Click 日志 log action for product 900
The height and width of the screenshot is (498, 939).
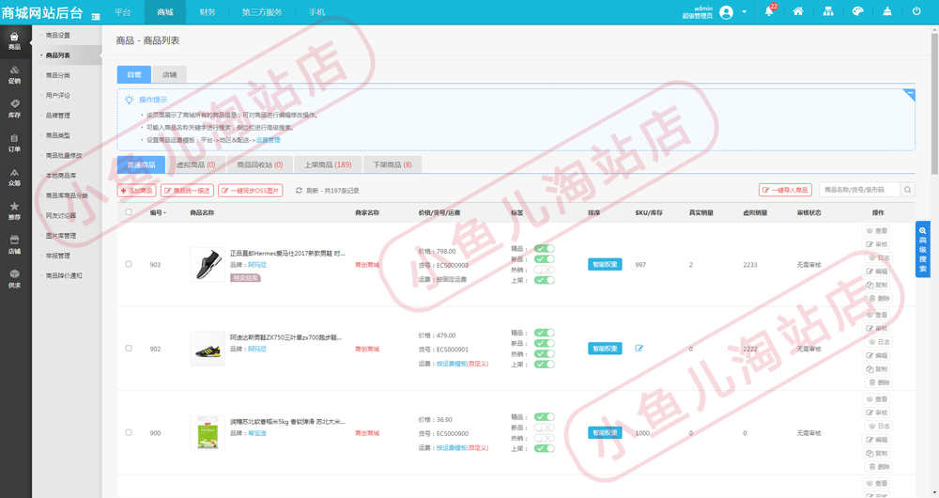pyautogui.click(x=877, y=426)
